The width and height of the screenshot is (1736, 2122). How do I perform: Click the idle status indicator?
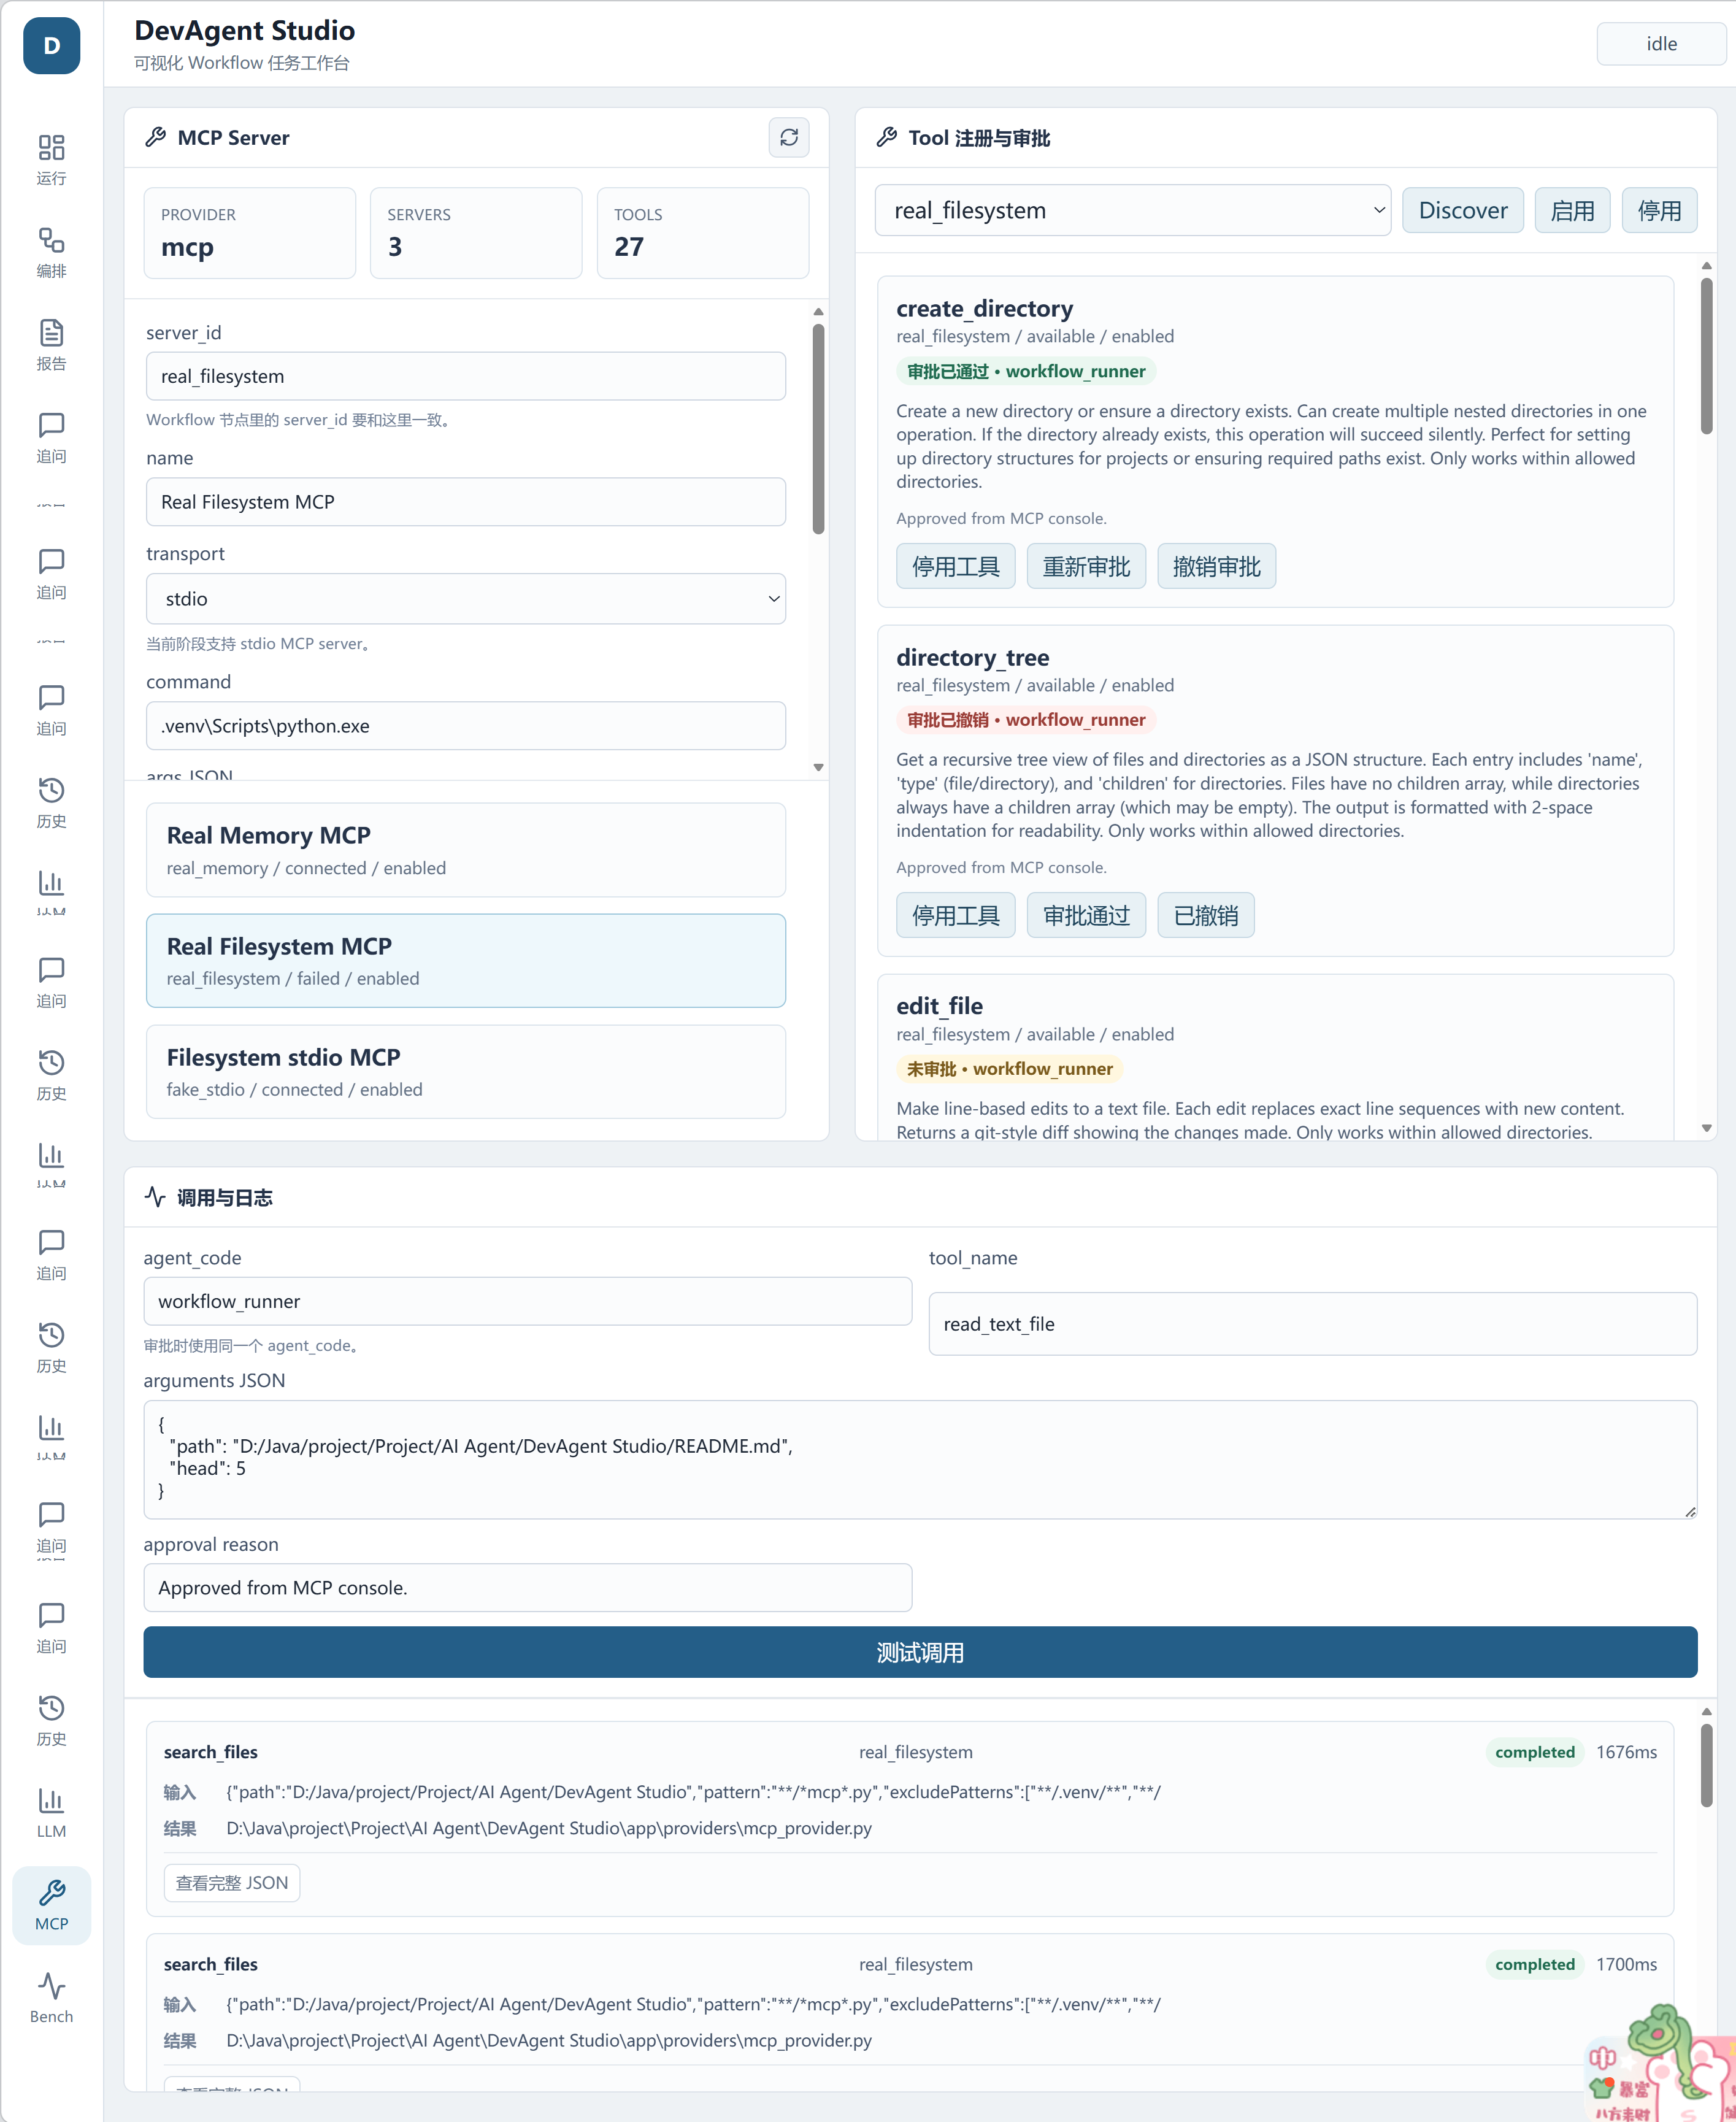1661,44
